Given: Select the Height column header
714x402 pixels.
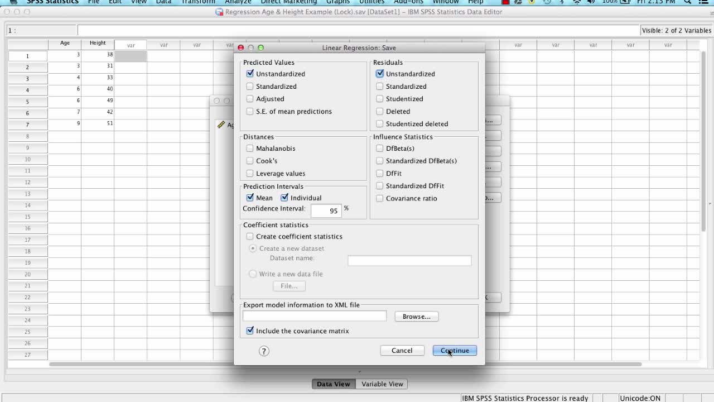Looking at the screenshot, I should 98,44.
